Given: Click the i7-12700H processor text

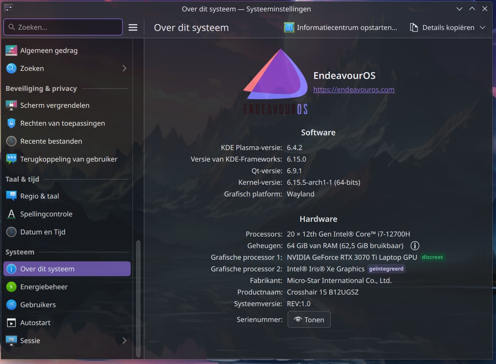Looking at the screenshot, I should 348,234.
